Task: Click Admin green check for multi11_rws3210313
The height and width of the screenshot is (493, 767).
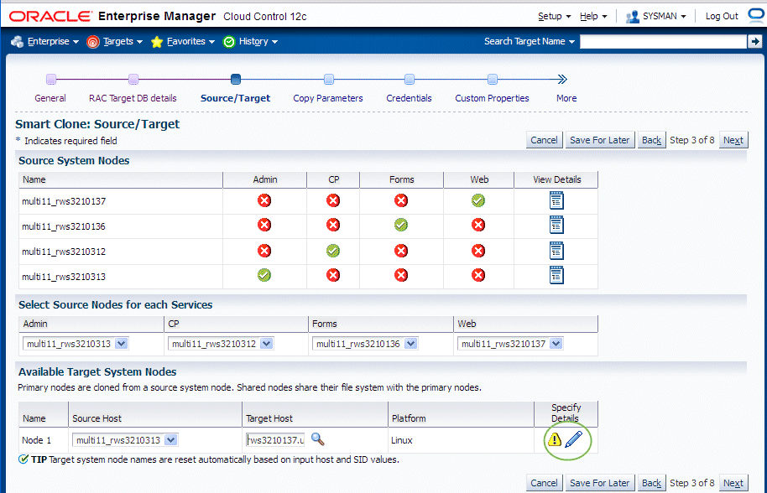Action: tap(264, 275)
